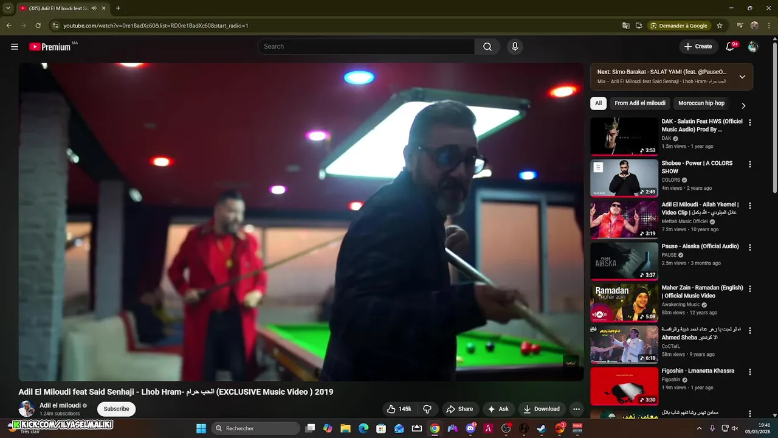Click the Ask button
The width and height of the screenshot is (778, 438).
point(498,409)
